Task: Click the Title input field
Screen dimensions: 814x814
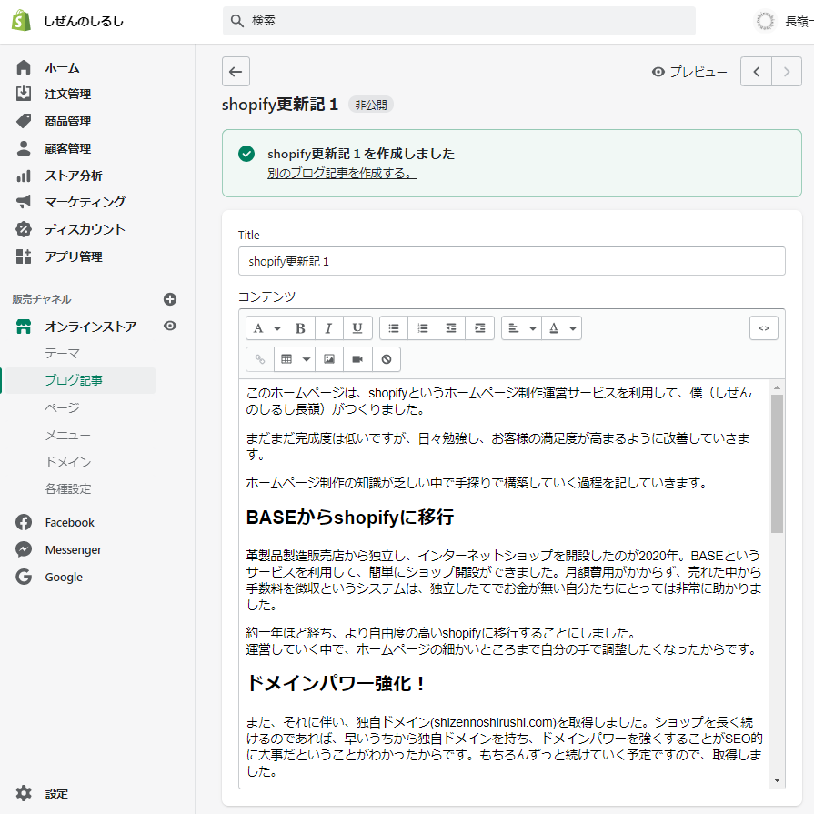Action: (x=511, y=261)
